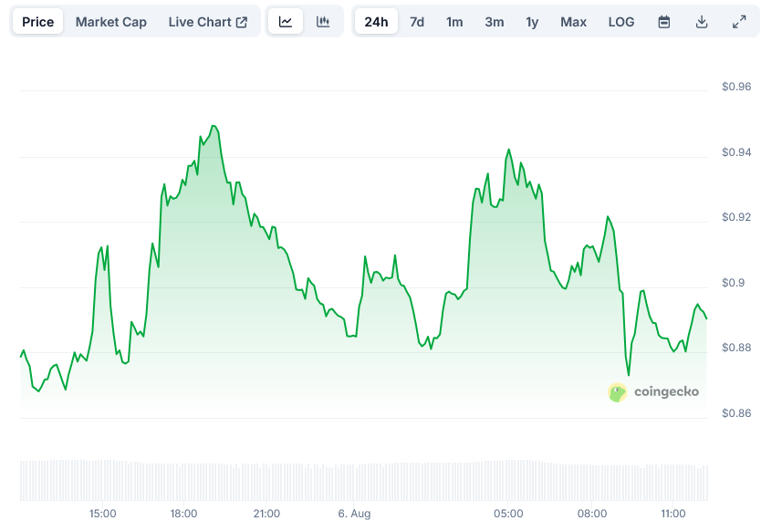The image size is (761, 531).
Task: Click the $0.94 price axis label
Action: pos(736,152)
